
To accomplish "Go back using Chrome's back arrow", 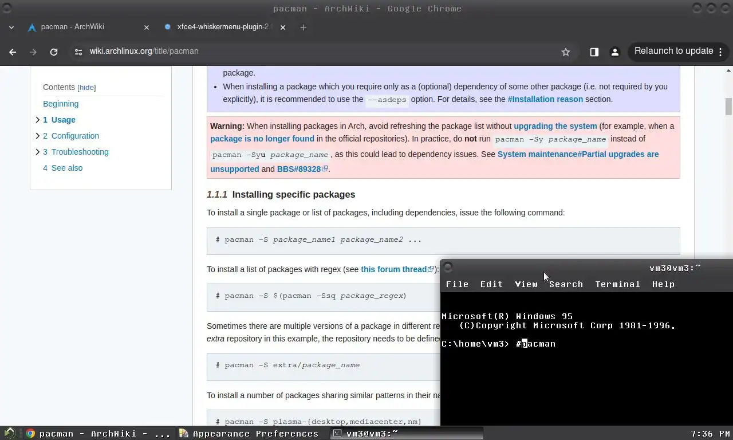I will coord(13,52).
